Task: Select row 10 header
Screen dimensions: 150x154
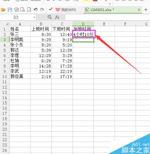Action: (4, 76)
